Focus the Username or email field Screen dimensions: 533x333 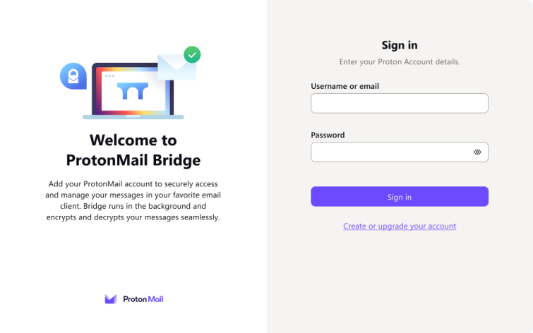tap(400, 103)
